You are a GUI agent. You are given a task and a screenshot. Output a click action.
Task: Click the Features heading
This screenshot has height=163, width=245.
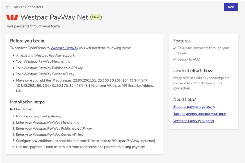click(182, 41)
